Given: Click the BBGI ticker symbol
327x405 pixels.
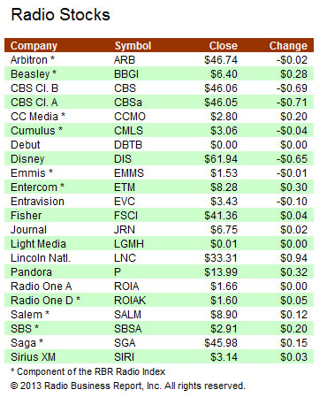Looking at the screenshot, I should coord(126,74).
